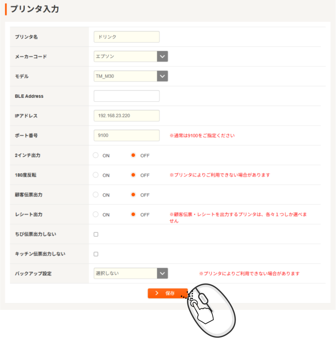Click the モデル row label

pos(22,76)
